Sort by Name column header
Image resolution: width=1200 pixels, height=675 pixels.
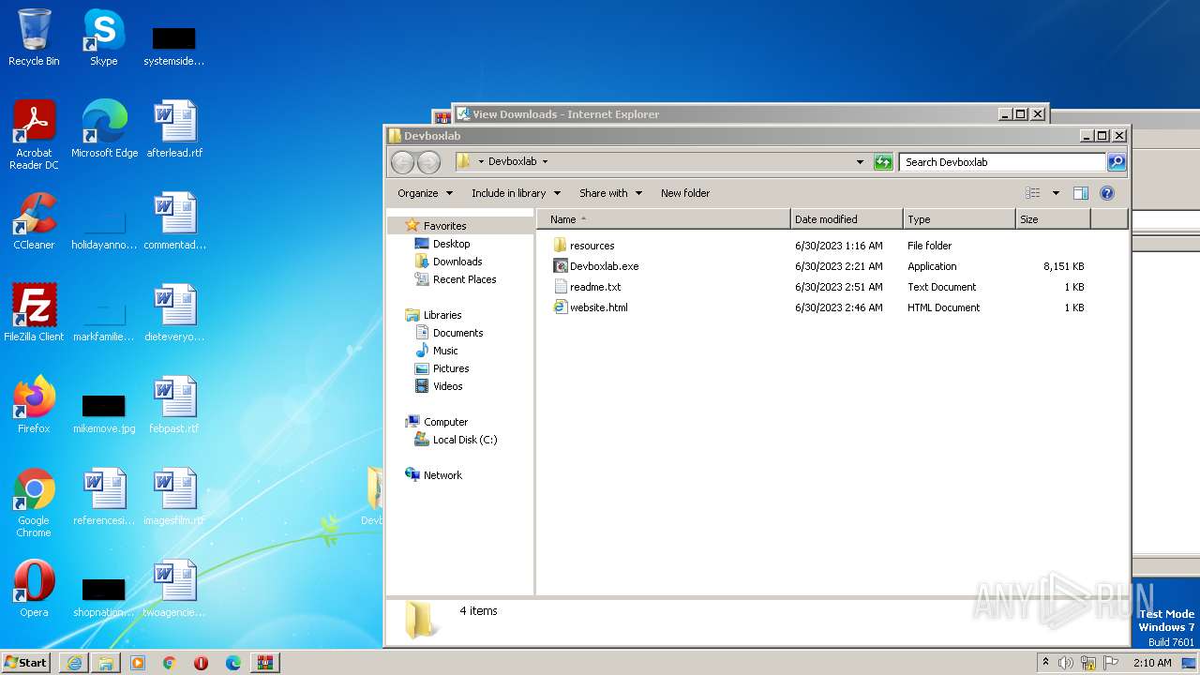click(663, 219)
